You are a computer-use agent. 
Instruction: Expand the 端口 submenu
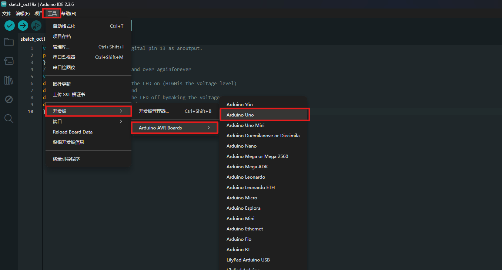(88, 122)
